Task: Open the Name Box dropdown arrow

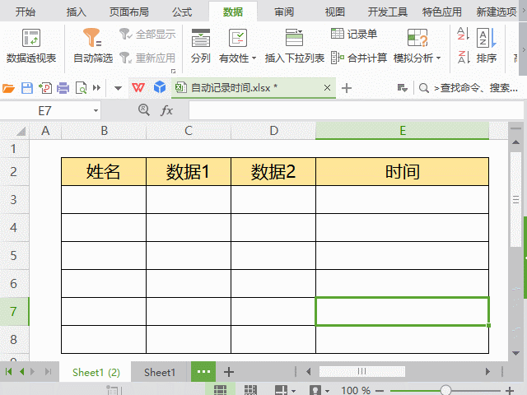Action: (96, 110)
